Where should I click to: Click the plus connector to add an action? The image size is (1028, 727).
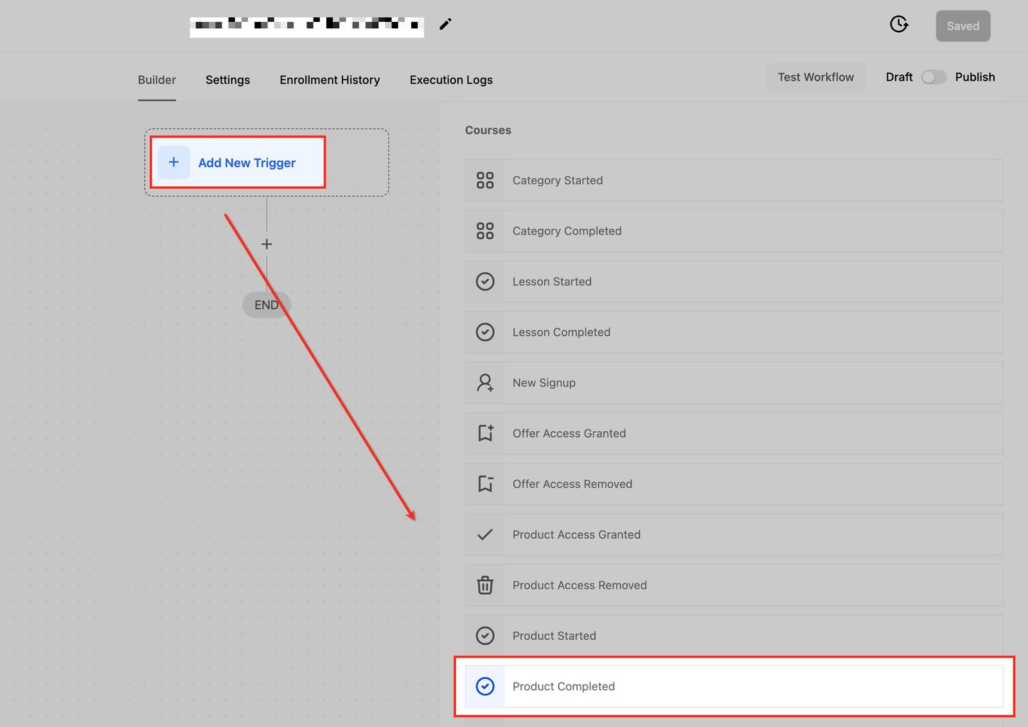(x=267, y=244)
